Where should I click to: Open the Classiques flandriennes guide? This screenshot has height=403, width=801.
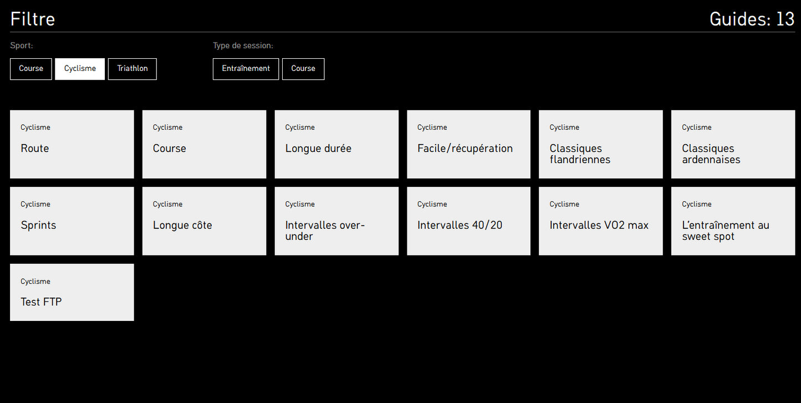600,144
